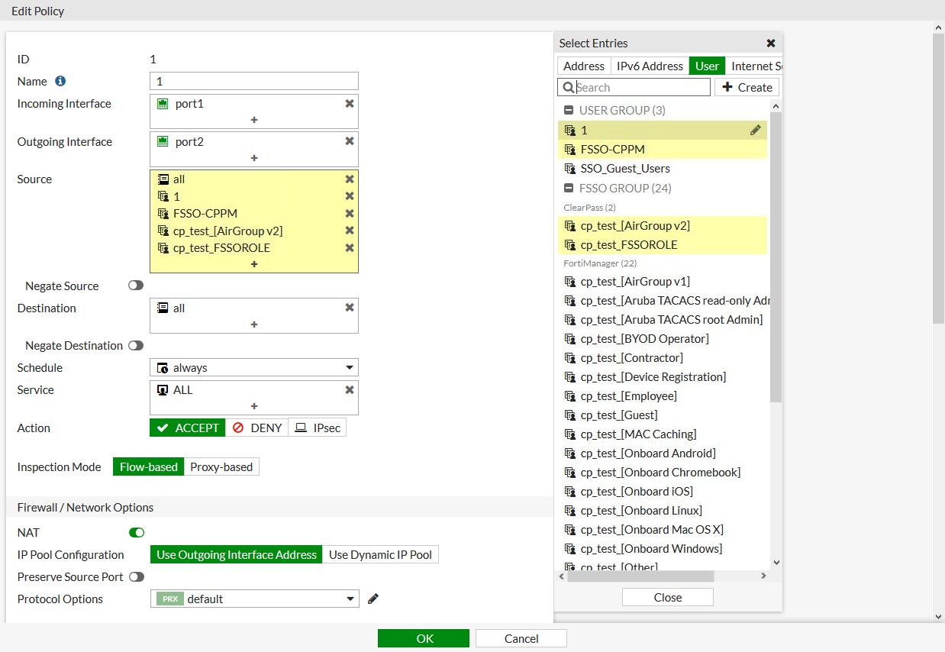Edit Protocol Options pencil icon
Viewport: 945px width, 652px height.
(373, 599)
